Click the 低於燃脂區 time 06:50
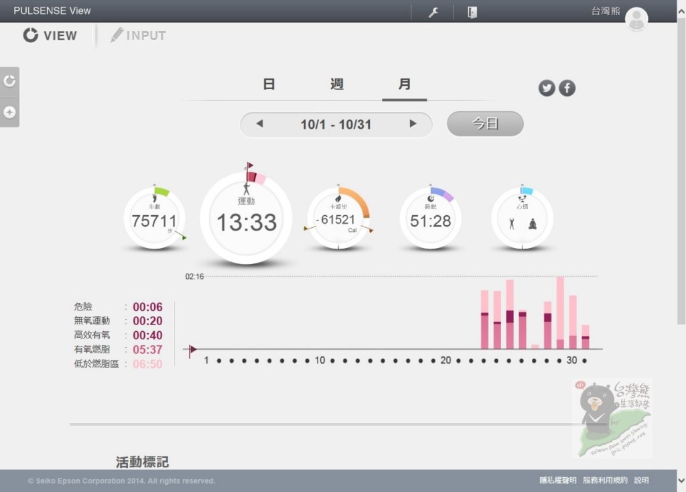The width and height of the screenshot is (686, 492). [x=147, y=364]
